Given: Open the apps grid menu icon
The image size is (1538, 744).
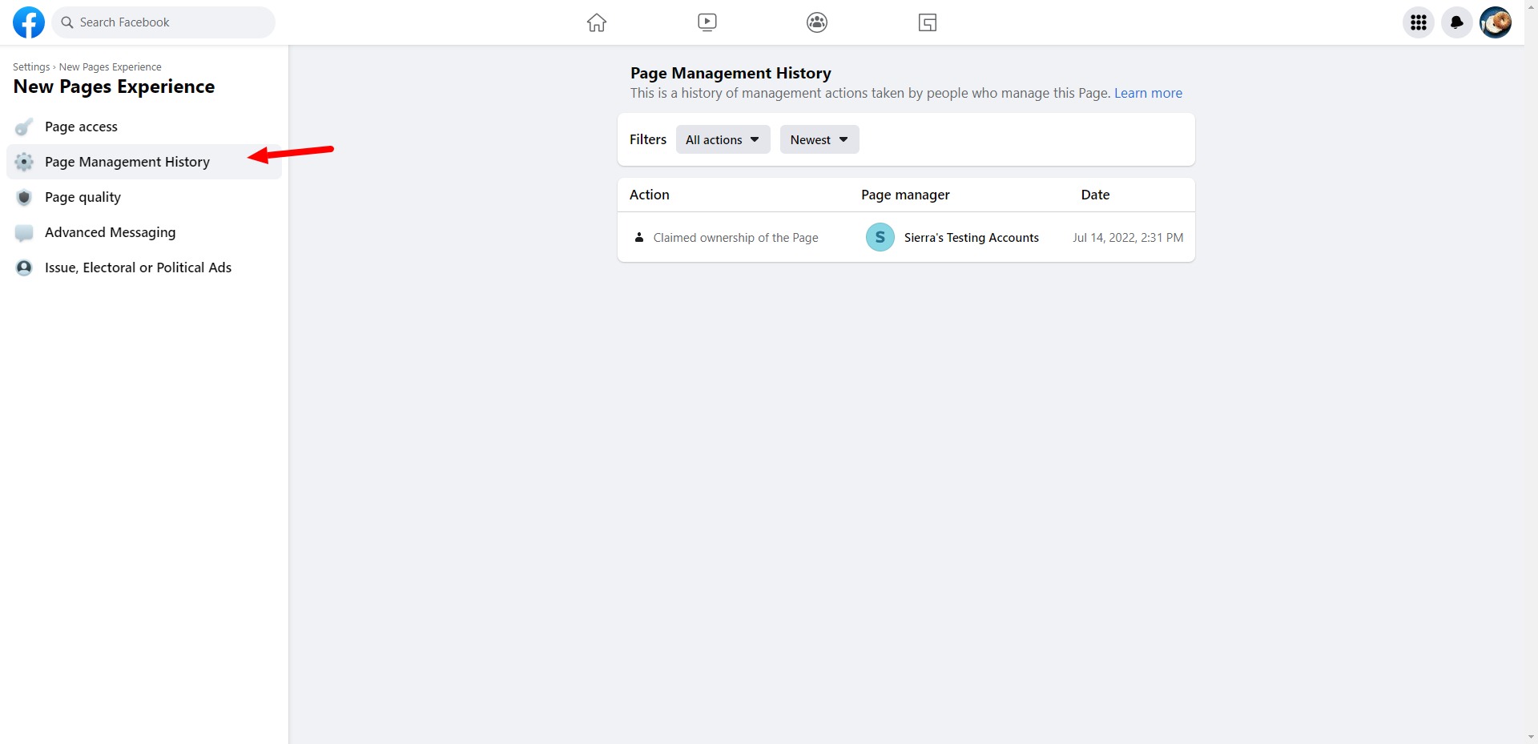Looking at the screenshot, I should 1418,22.
